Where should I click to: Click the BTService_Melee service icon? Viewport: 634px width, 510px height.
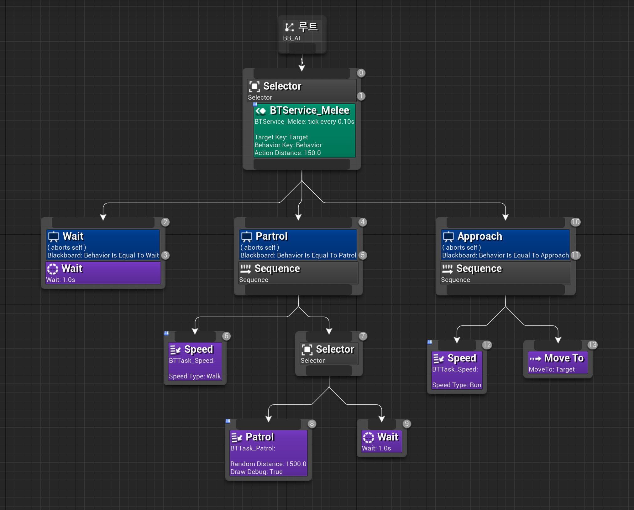[x=260, y=111]
